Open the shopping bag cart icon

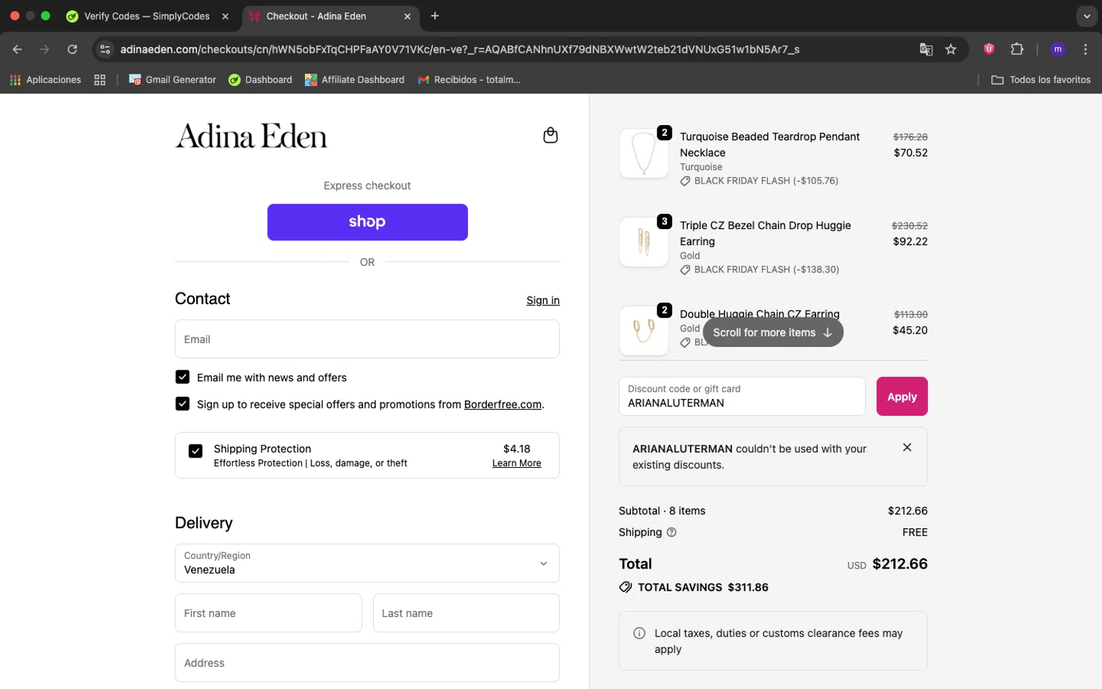click(x=550, y=135)
